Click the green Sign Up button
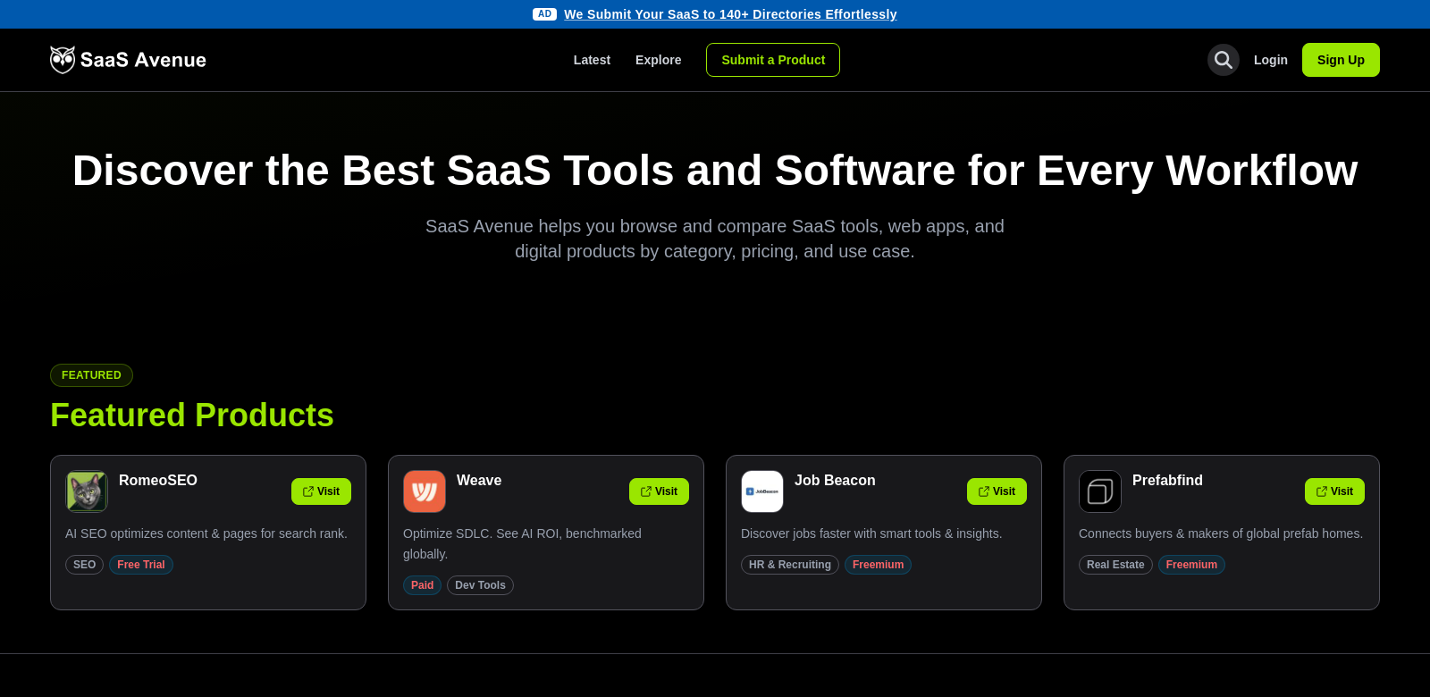Viewport: 1430px width, 697px height. click(1341, 60)
